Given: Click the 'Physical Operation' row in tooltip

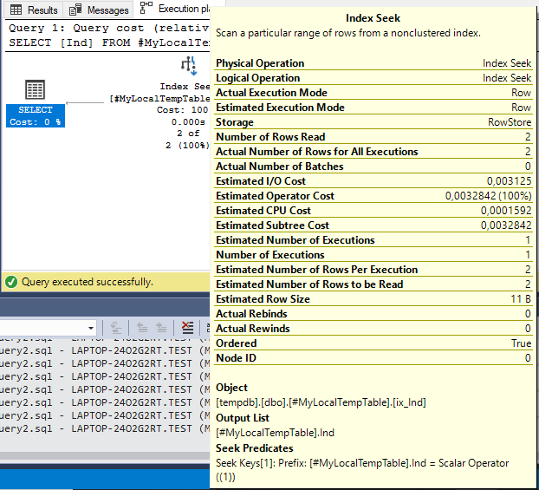Looking at the screenshot, I should [373, 63].
